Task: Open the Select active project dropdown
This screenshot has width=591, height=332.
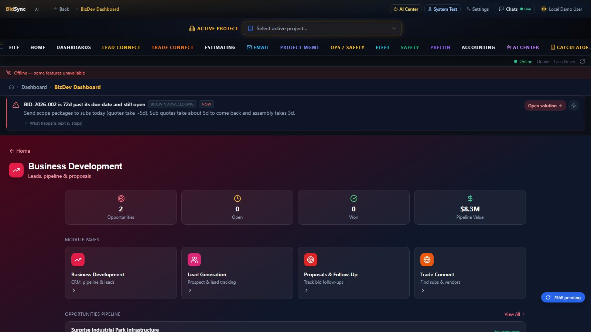Action: click(322, 28)
